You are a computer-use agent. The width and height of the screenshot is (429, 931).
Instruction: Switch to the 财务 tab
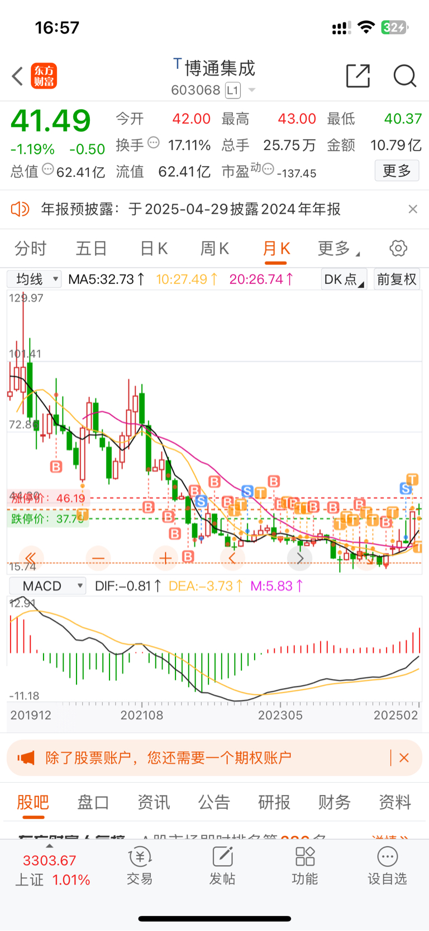335,802
